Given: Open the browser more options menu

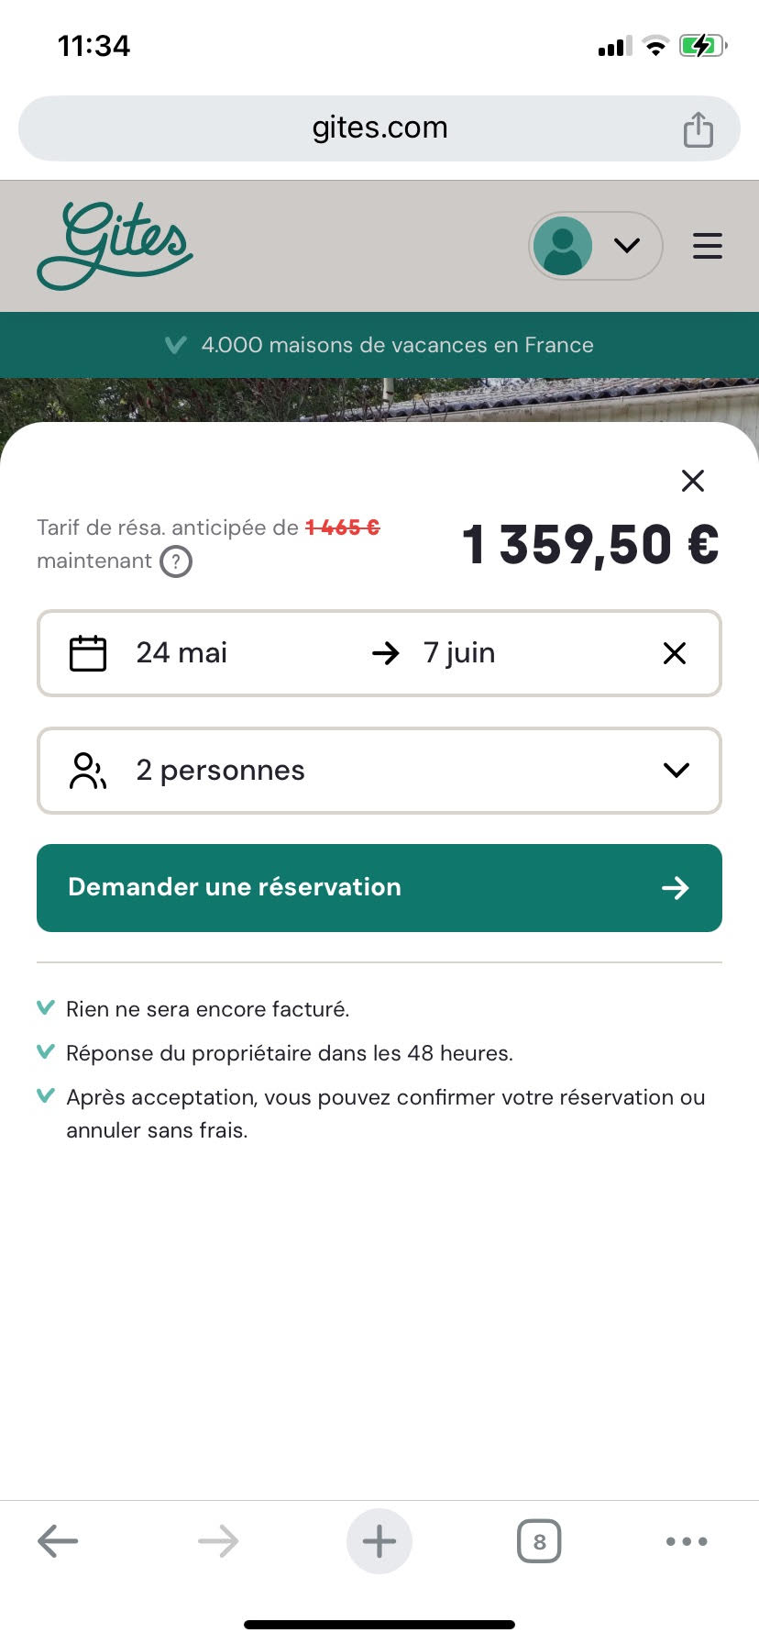Looking at the screenshot, I should tap(687, 1541).
